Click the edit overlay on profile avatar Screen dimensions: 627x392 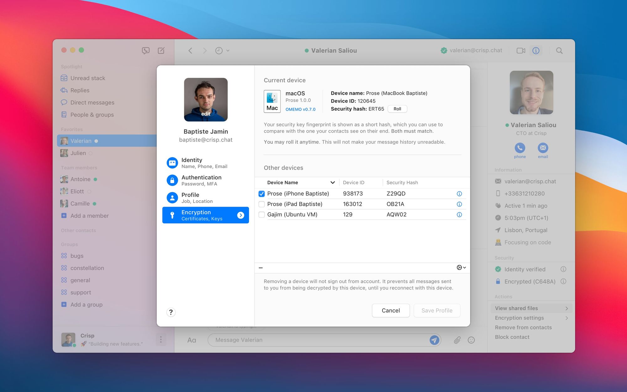(x=206, y=114)
